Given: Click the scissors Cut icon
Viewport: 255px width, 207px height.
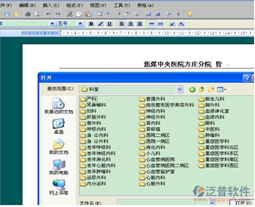Looking at the screenshot, I should click(x=70, y=14).
